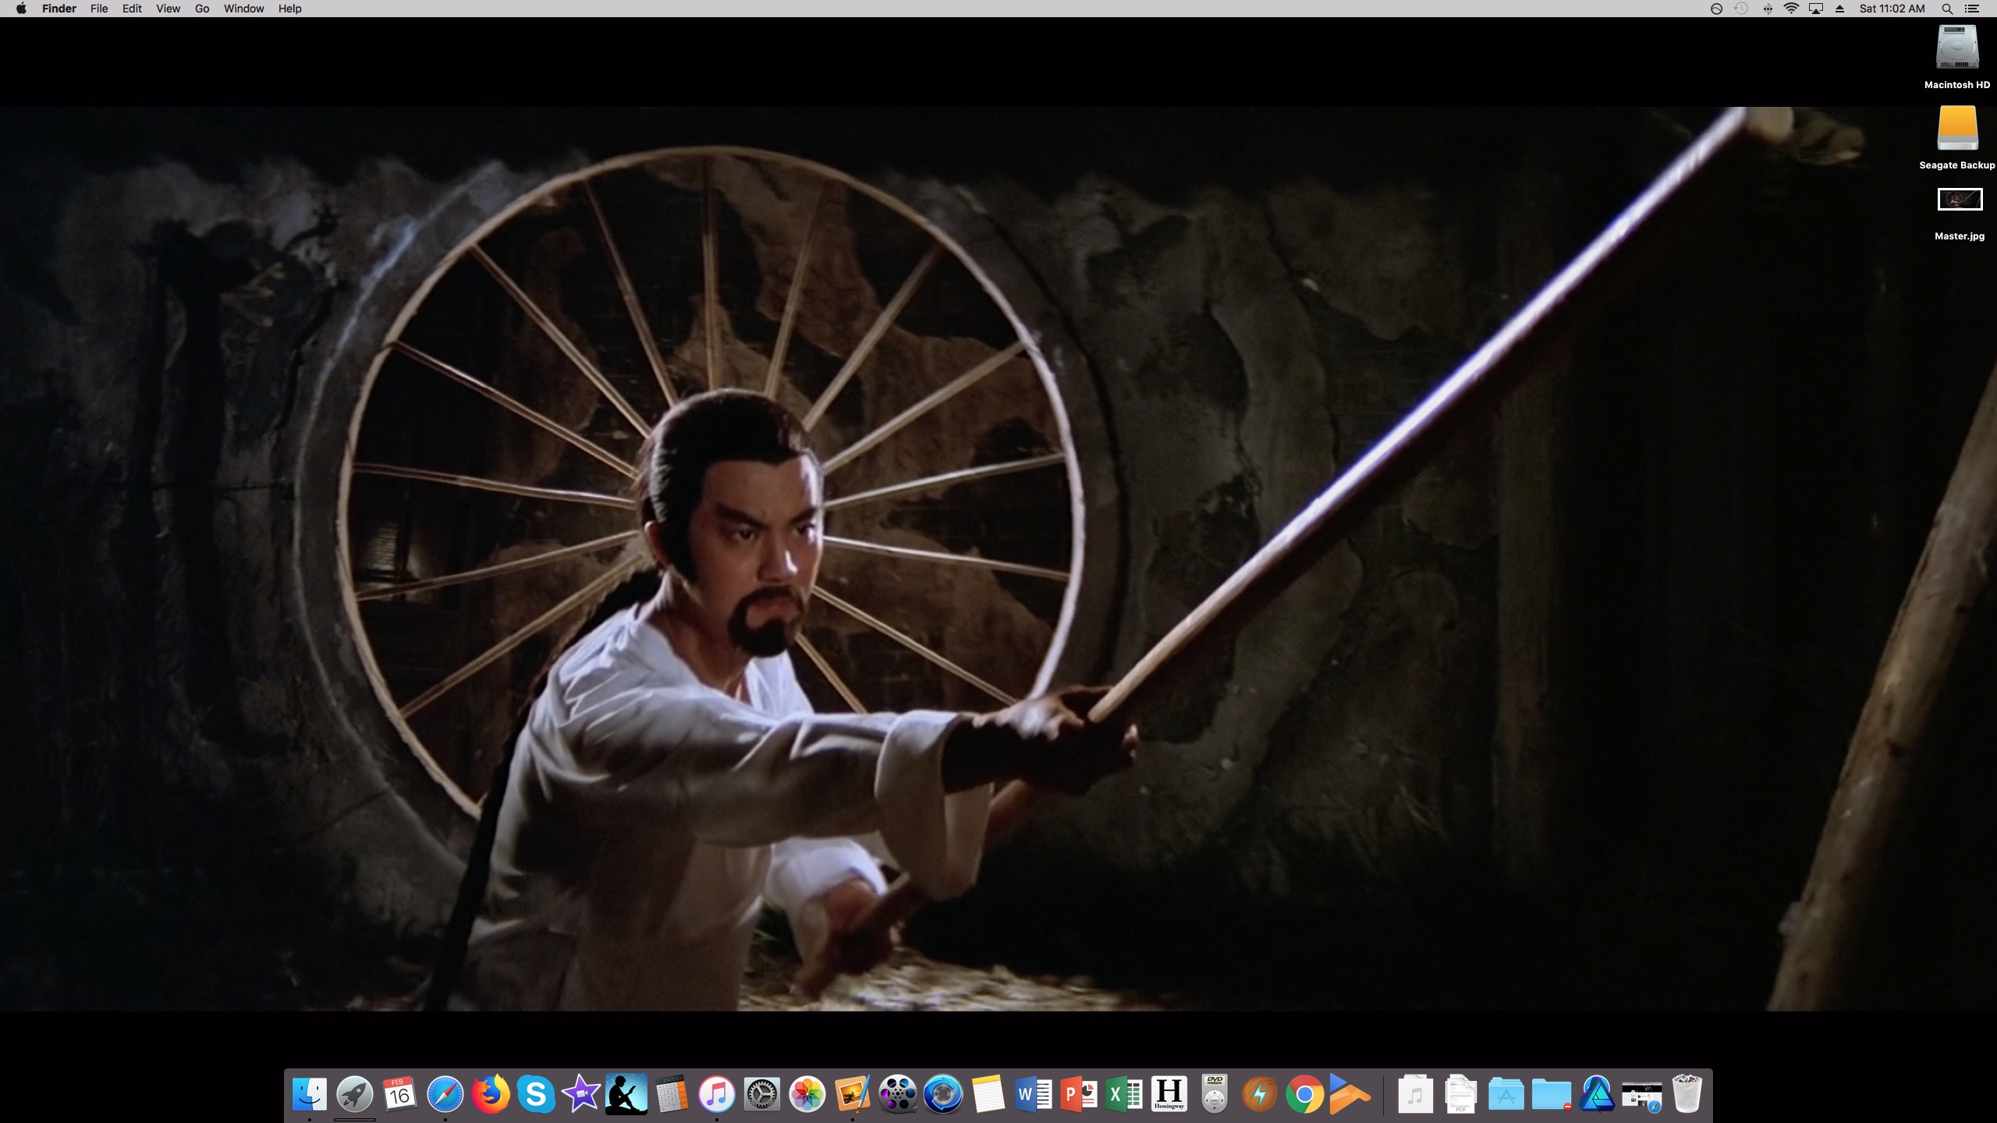
Task: Open the Applications folder stack
Action: (x=1506, y=1094)
